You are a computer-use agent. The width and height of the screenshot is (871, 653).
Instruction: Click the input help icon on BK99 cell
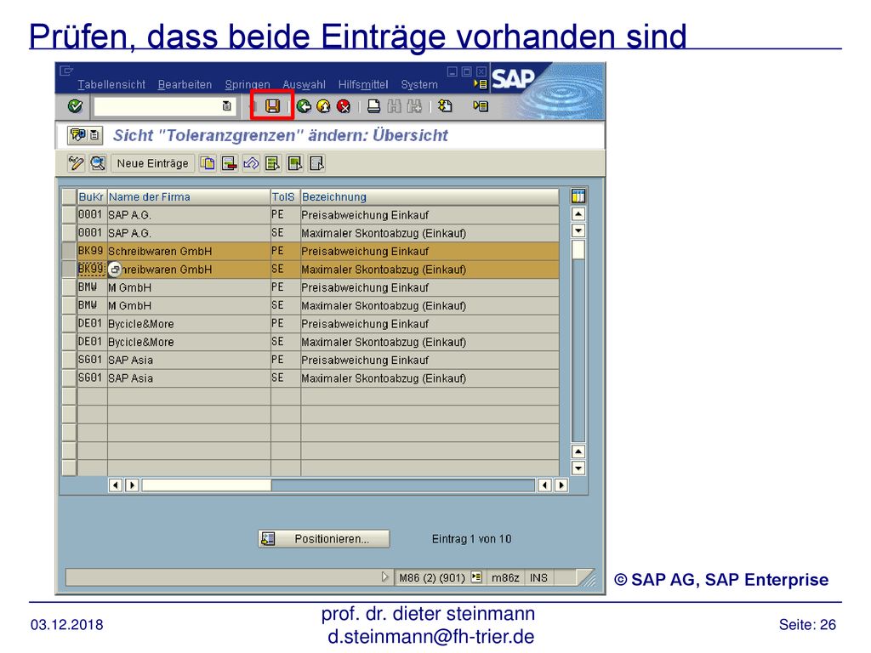coord(115,270)
